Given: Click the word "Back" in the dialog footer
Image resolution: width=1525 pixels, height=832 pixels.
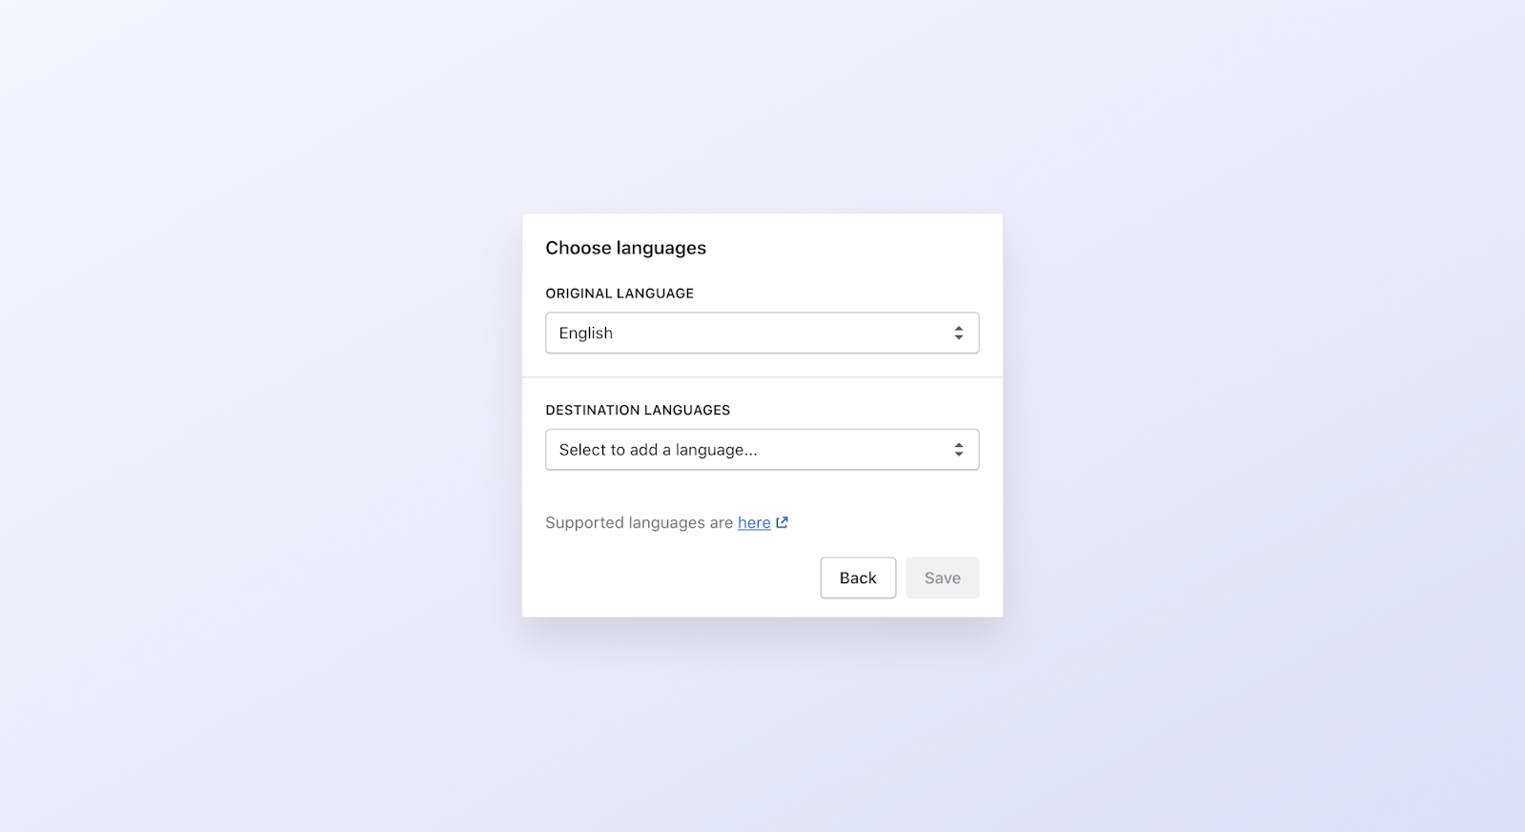Looking at the screenshot, I should point(858,578).
